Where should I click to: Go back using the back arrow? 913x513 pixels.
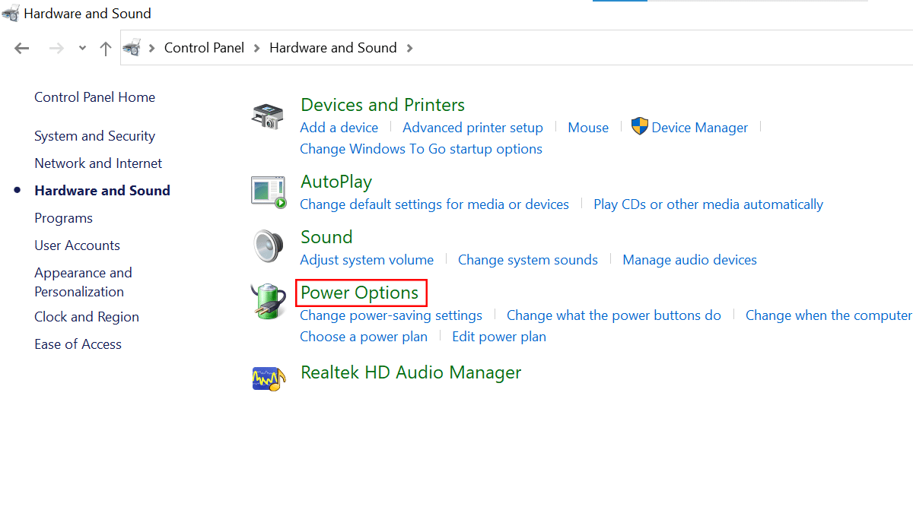(x=21, y=48)
